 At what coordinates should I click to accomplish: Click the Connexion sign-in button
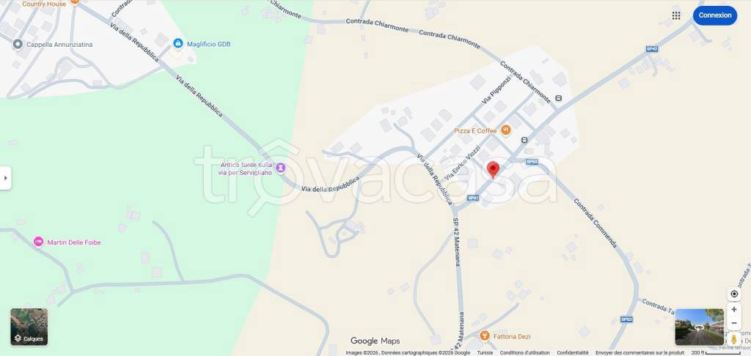pos(714,15)
